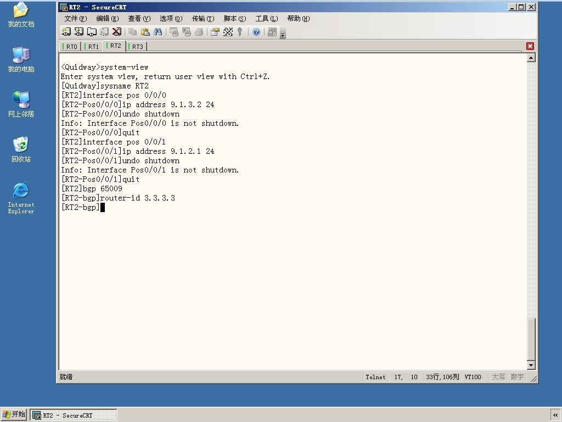Viewport: 562px width, 422px height.
Task: Click 'Info: Interface Pos0/0/0 is not shutdown.'
Action: [x=150, y=124]
